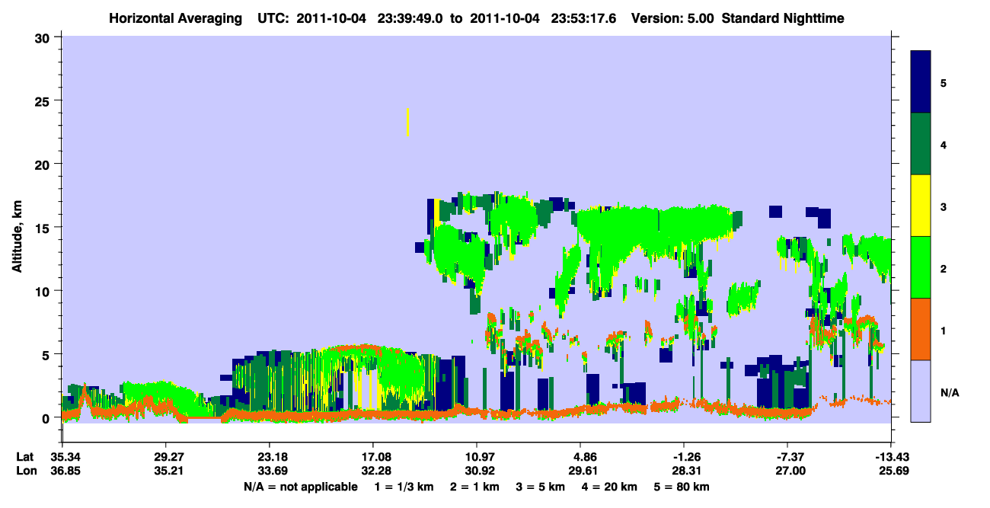Select the lavender N/A colorbar segment
The image size is (990, 508).
pyautogui.click(x=921, y=391)
